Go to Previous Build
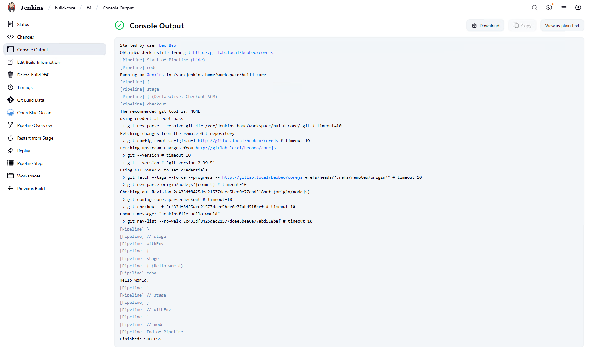589x348 pixels. 31,189
